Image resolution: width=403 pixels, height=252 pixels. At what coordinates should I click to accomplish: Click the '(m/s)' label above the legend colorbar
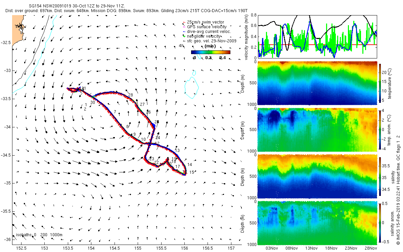tap(210, 46)
